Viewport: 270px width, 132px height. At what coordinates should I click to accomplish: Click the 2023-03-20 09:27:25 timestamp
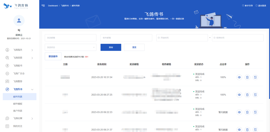point(102,95)
